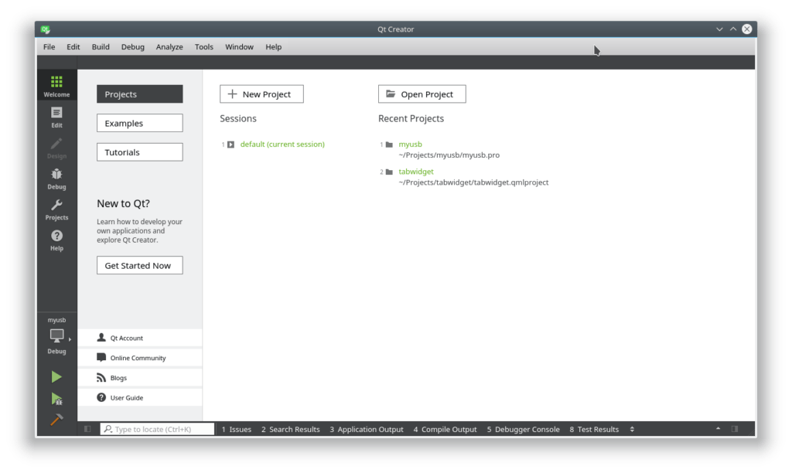Create a New Project
Screen dimensions: 792x473
click(x=261, y=94)
